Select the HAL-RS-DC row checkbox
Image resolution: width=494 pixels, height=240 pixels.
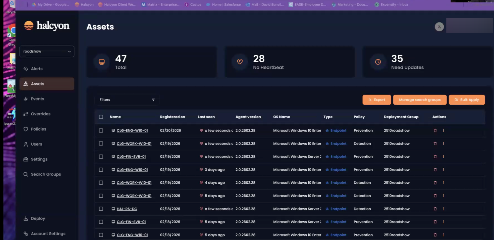pyautogui.click(x=101, y=209)
